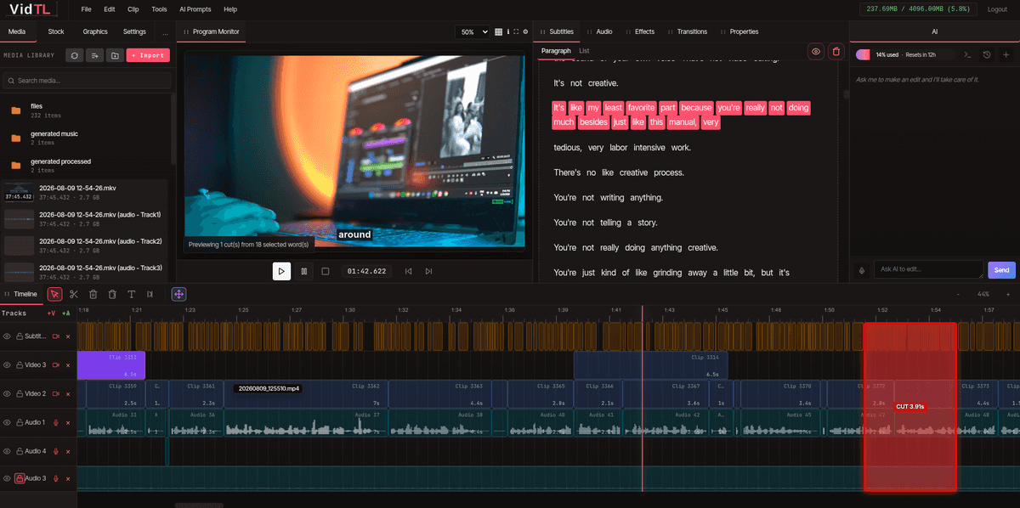Open the files folder with 232 items

point(85,110)
